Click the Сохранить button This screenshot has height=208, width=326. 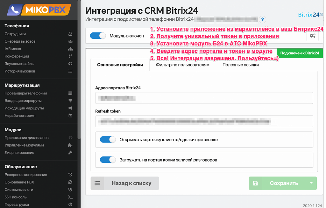click(x=283, y=183)
